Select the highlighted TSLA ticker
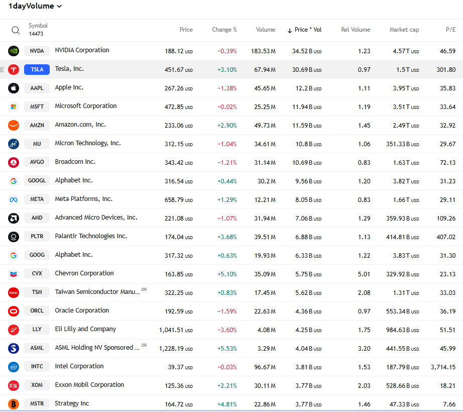This screenshot has height=412, width=463. (x=37, y=69)
